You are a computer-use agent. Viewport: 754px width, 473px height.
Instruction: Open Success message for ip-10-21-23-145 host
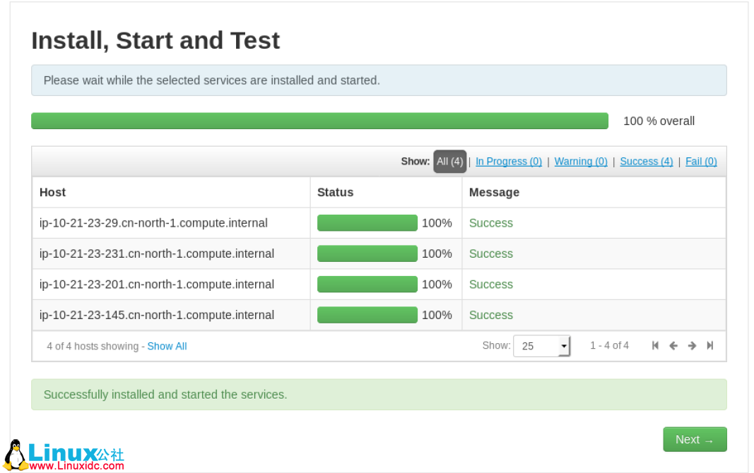click(x=490, y=316)
